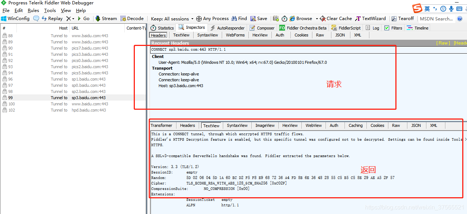Viewport: 467px width, 214px height.
Task: Click lock icon of session 94
Action: click(x=5, y=73)
